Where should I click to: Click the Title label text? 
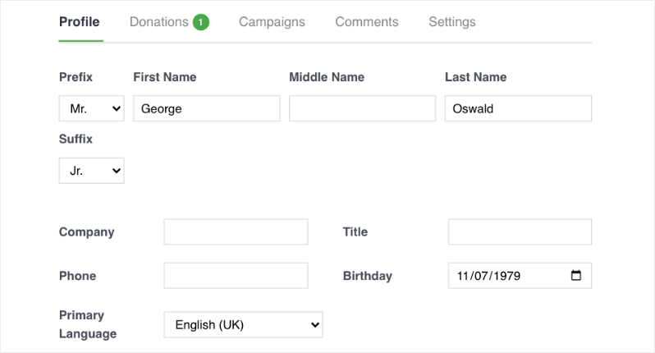click(355, 232)
